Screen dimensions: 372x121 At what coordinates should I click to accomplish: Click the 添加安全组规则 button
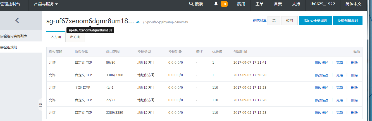click(315, 21)
